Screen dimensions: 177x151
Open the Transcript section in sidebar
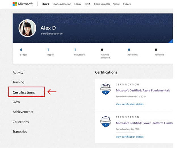tap(20, 132)
